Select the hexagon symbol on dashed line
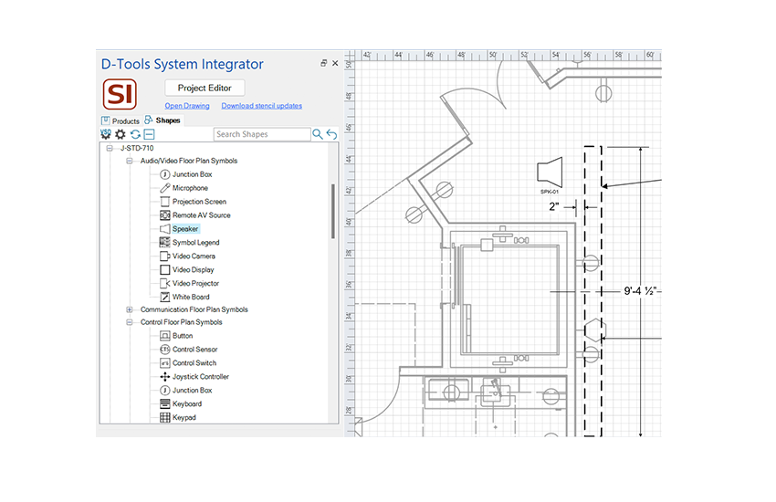The height and width of the screenshot is (502, 776). pos(595,330)
